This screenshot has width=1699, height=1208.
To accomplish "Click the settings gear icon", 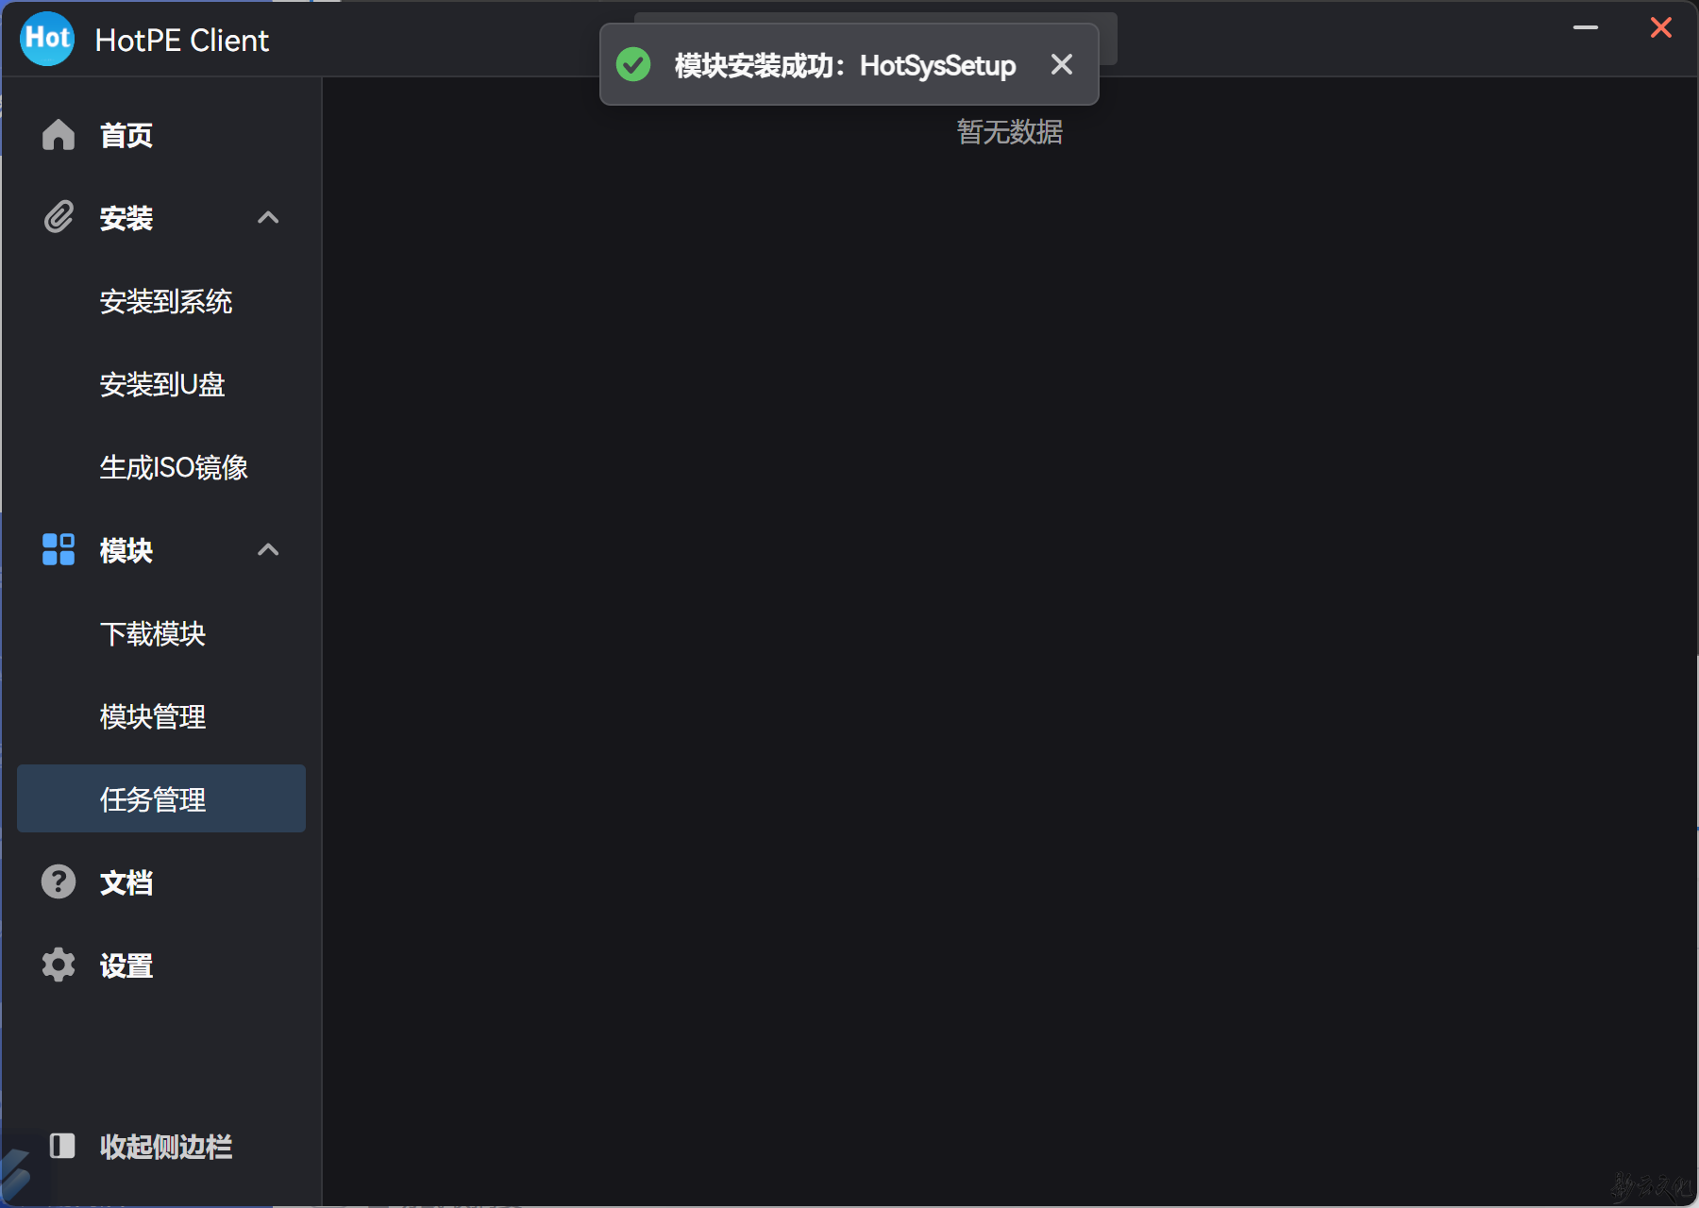I will pos(59,965).
